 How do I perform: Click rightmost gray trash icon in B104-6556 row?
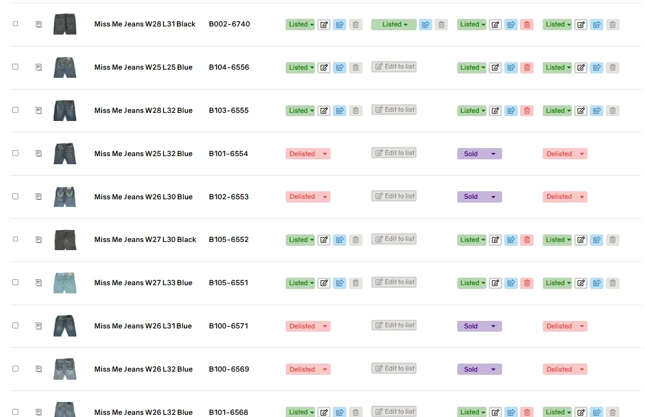pyautogui.click(x=613, y=68)
